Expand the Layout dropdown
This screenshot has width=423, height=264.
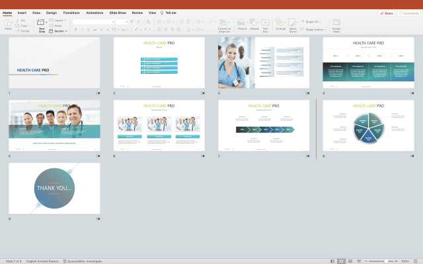click(59, 20)
